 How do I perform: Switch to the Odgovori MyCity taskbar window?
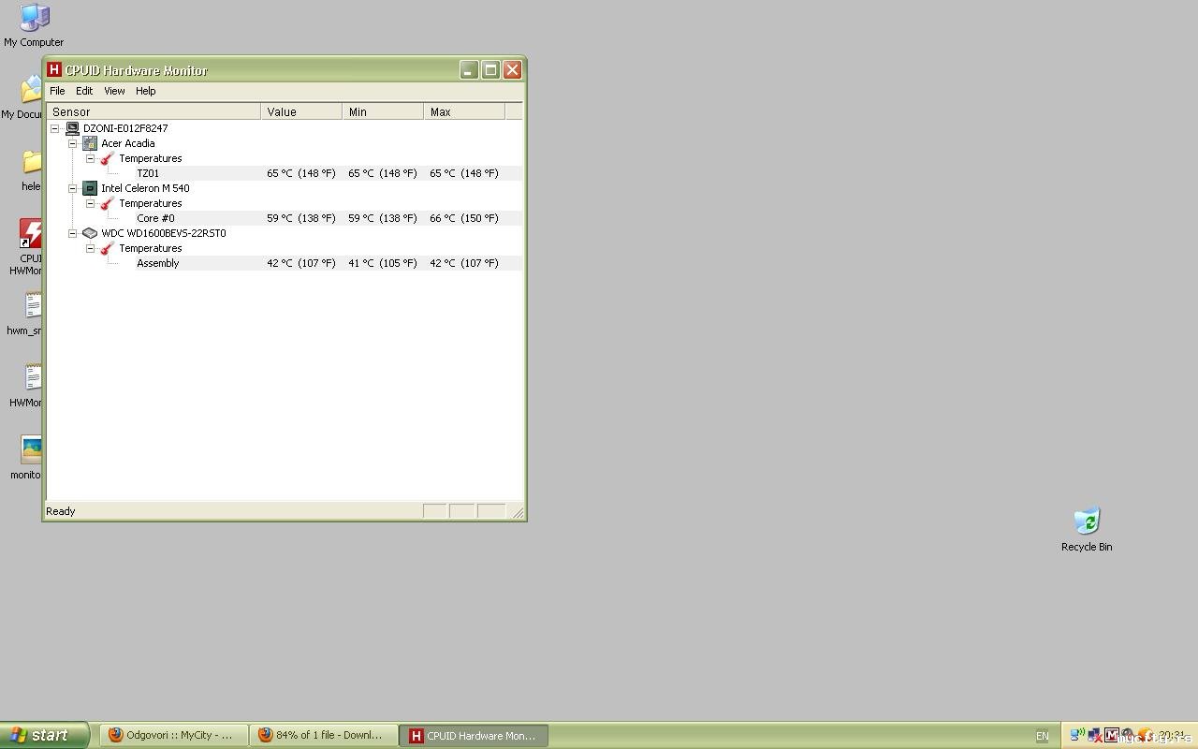click(173, 735)
